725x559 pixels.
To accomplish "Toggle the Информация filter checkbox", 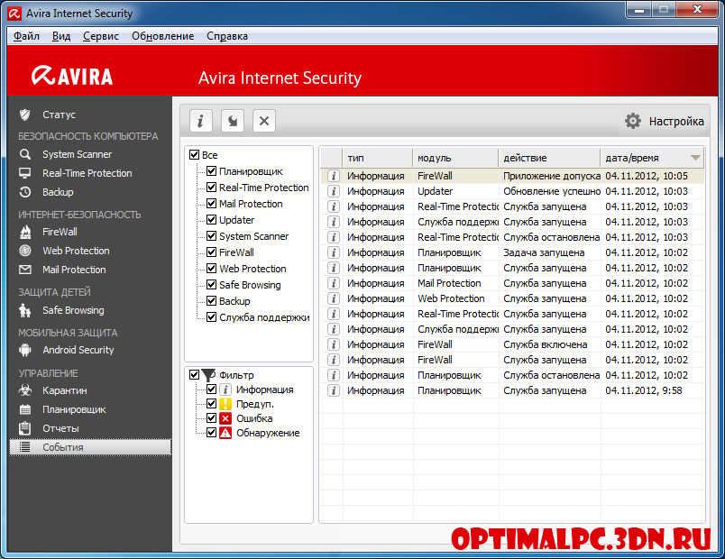I will (x=211, y=389).
